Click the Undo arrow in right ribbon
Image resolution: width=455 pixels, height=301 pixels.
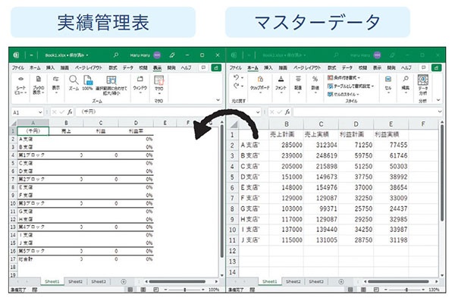click(237, 77)
